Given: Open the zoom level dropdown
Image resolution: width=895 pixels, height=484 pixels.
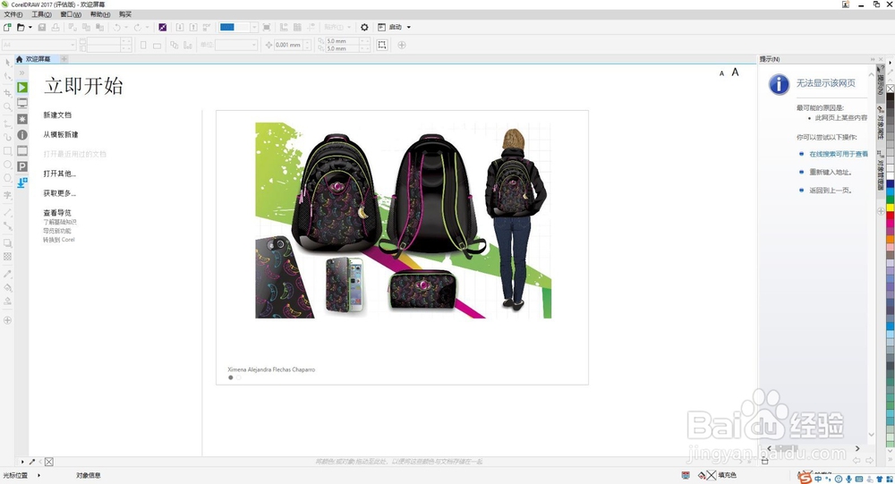Looking at the screenshot, I should click(254, 28).
